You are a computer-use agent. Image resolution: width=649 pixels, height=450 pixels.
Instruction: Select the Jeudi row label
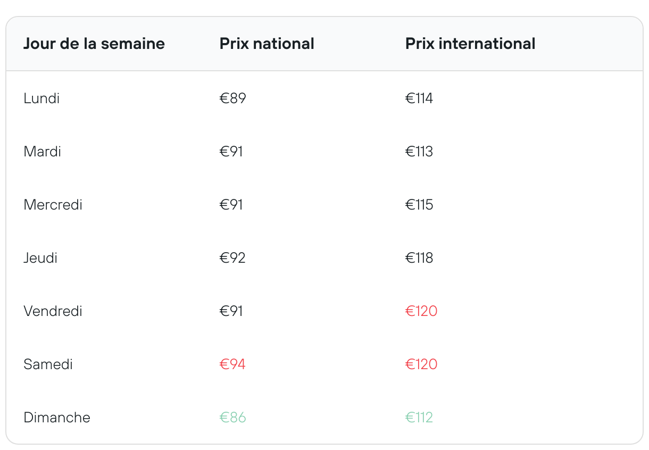point(40,258)
